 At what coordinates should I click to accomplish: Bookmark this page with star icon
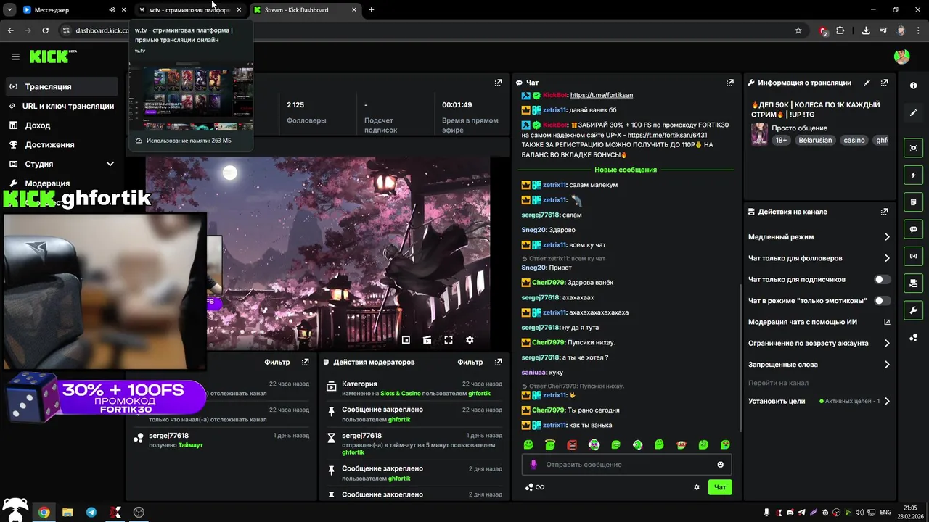798,30
